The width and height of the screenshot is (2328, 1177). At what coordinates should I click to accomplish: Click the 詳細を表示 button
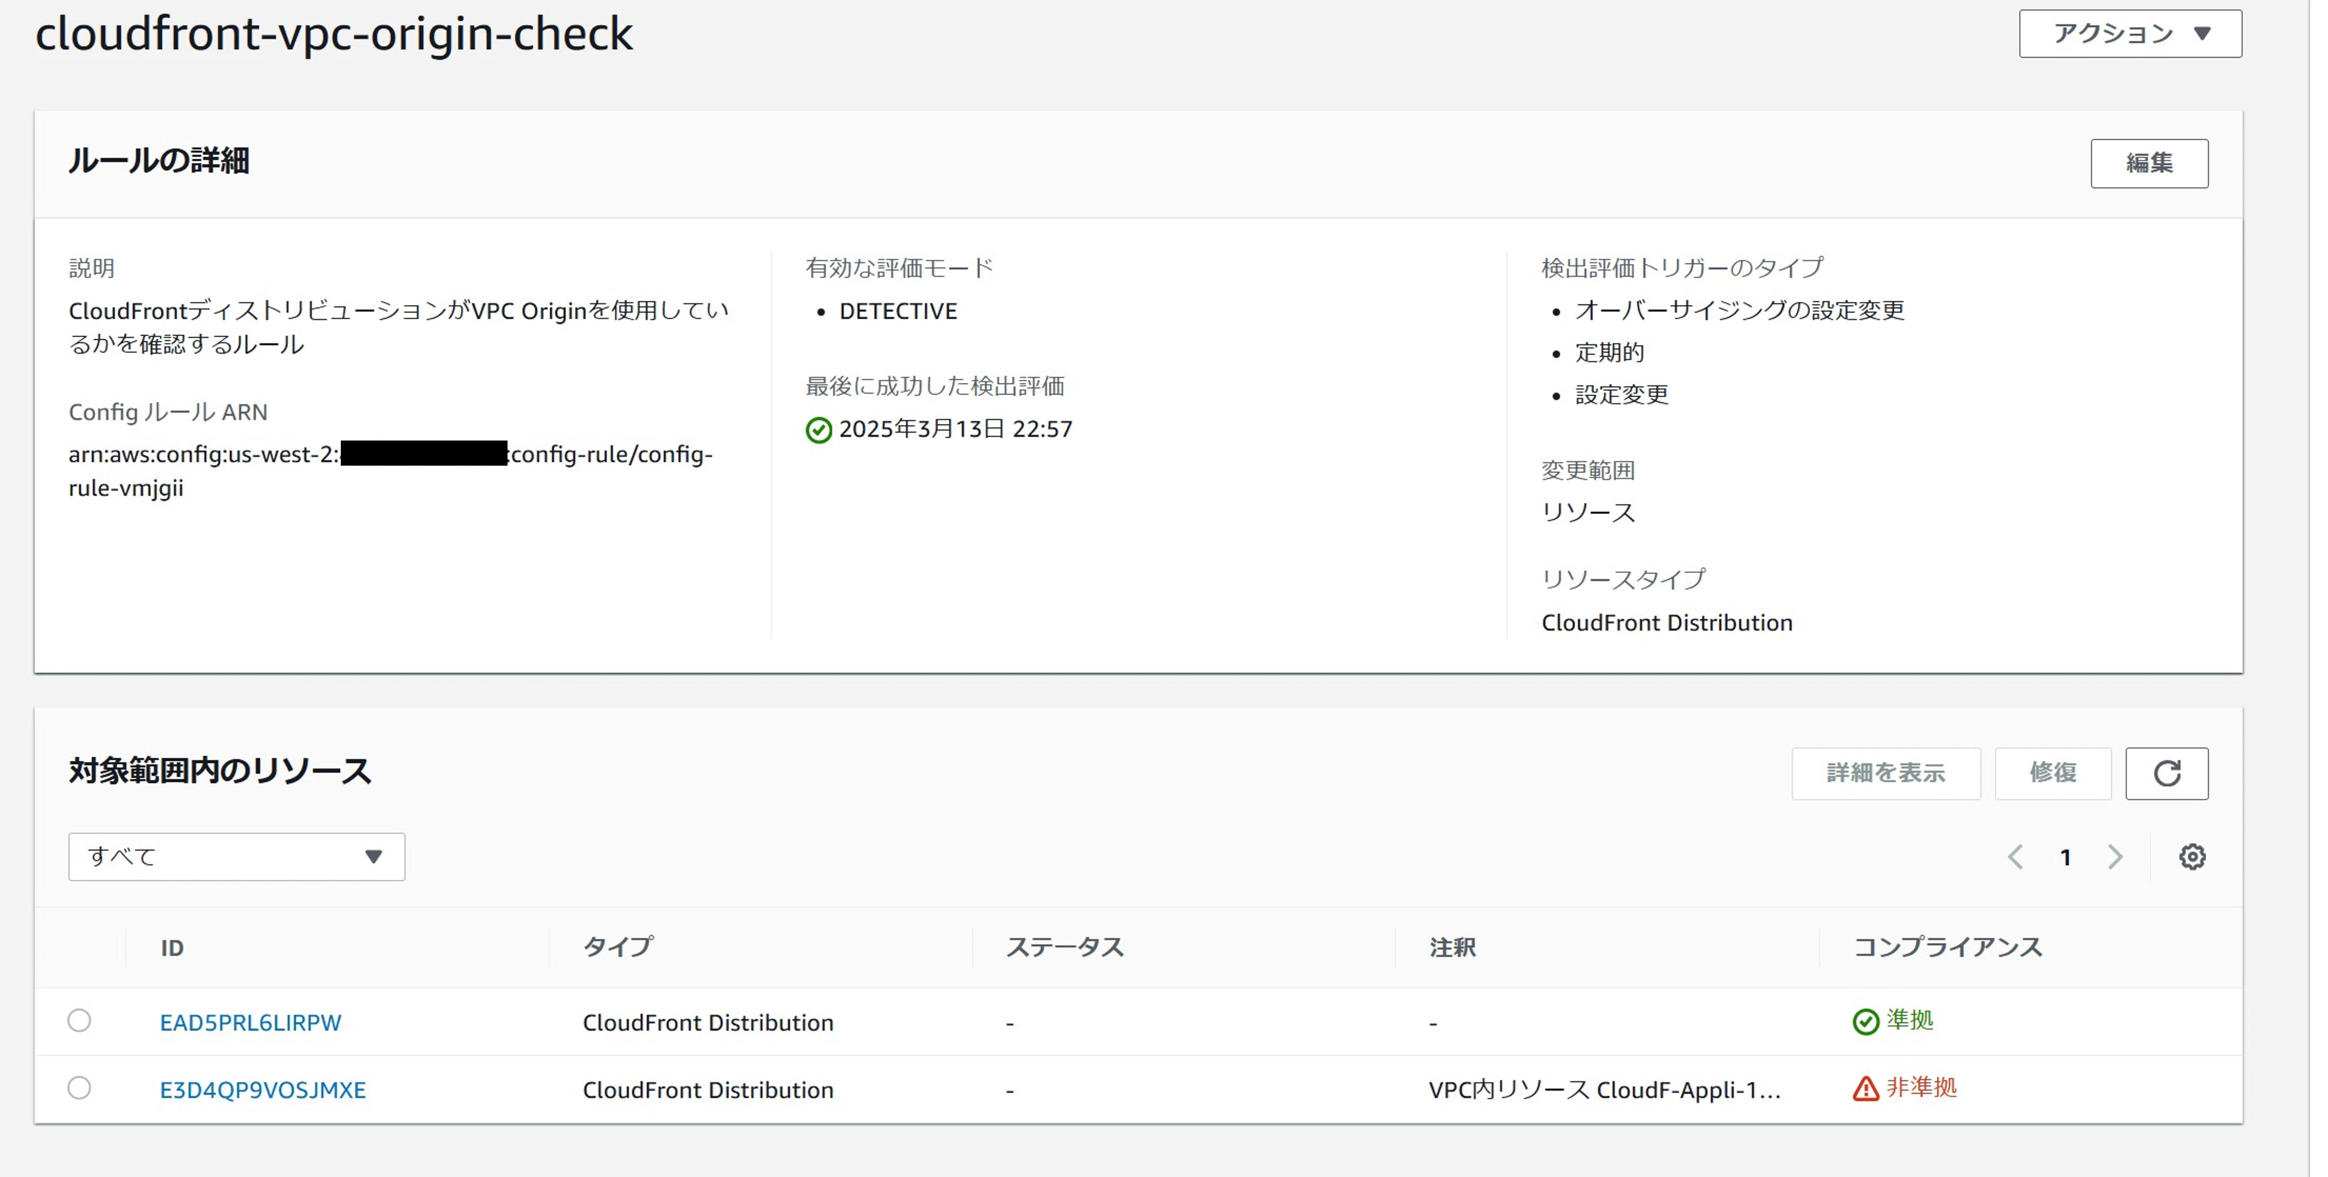1886,773
